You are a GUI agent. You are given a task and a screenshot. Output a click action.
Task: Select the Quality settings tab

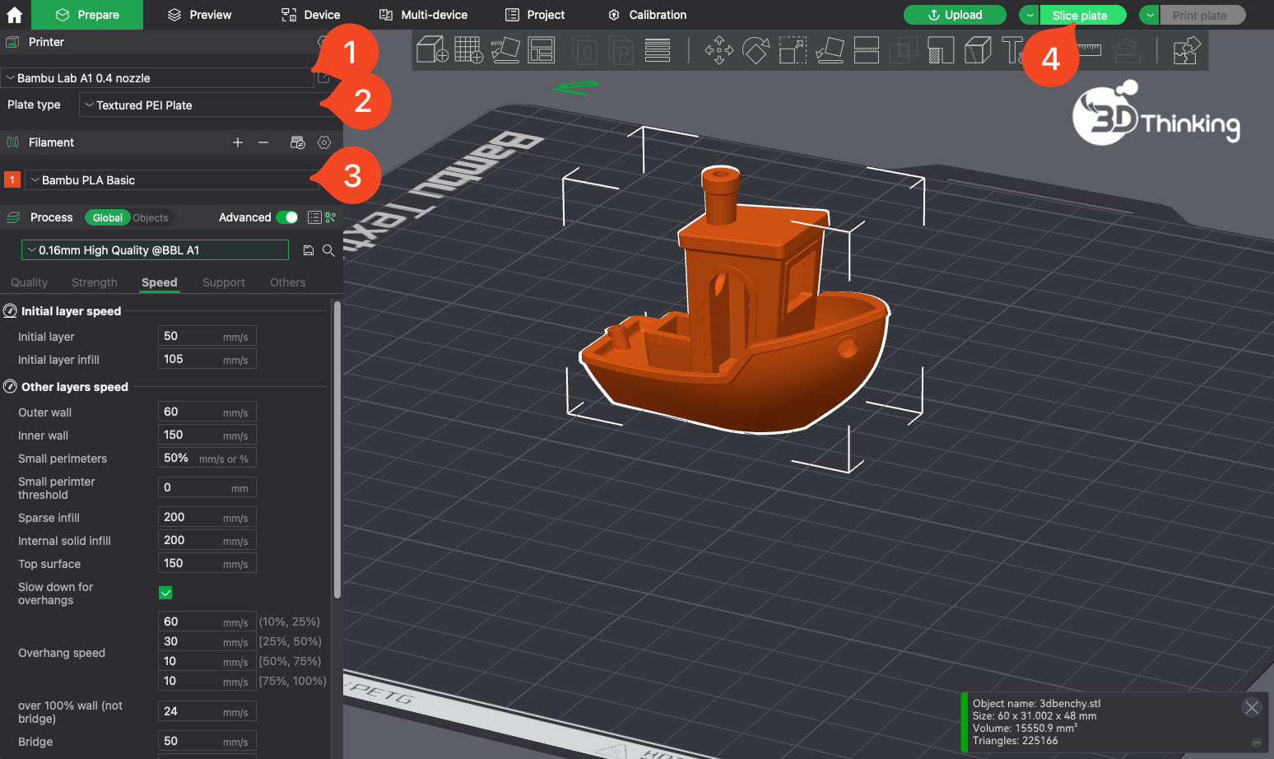click(30, 282)
